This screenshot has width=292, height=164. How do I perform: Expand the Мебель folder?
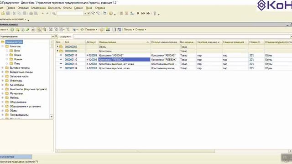point(3,98)
